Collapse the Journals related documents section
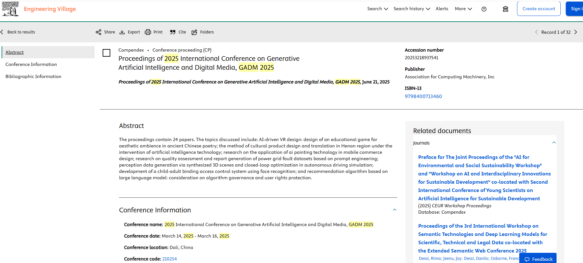This screenshot has height=263, width=583. pyautogui.click(x=554, y=143)
